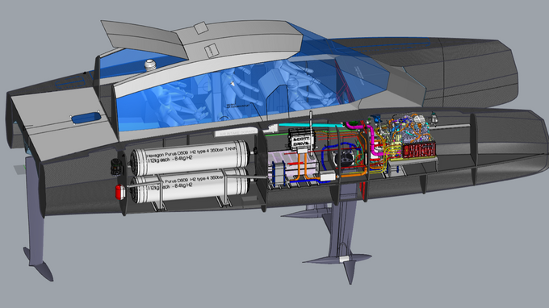Select the white junction box on orange pipe
Screen dimensions: 549x308
click(x=328, y=177)
